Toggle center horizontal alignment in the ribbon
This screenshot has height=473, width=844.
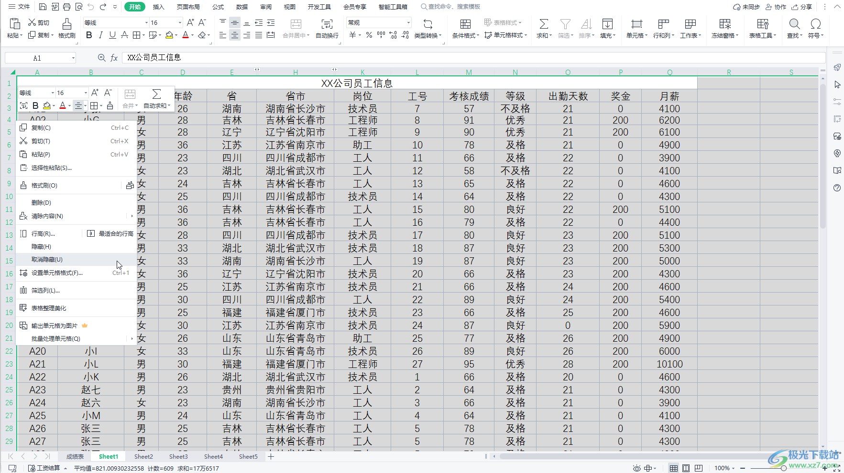pyautogui.click(x=235, y=35)
